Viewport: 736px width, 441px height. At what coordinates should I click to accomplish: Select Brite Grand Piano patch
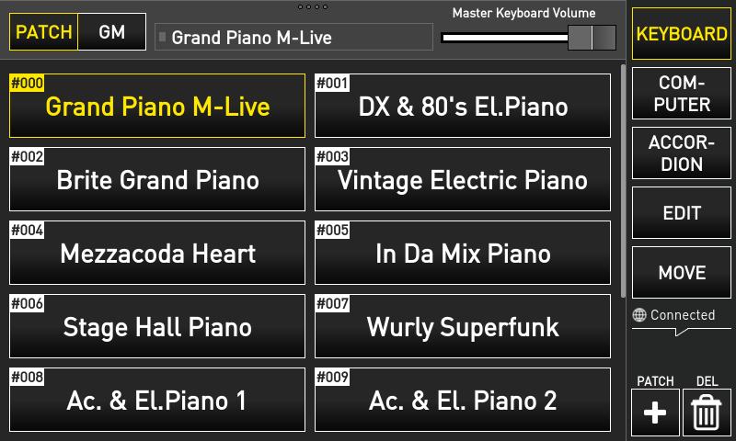pos(157,180)
